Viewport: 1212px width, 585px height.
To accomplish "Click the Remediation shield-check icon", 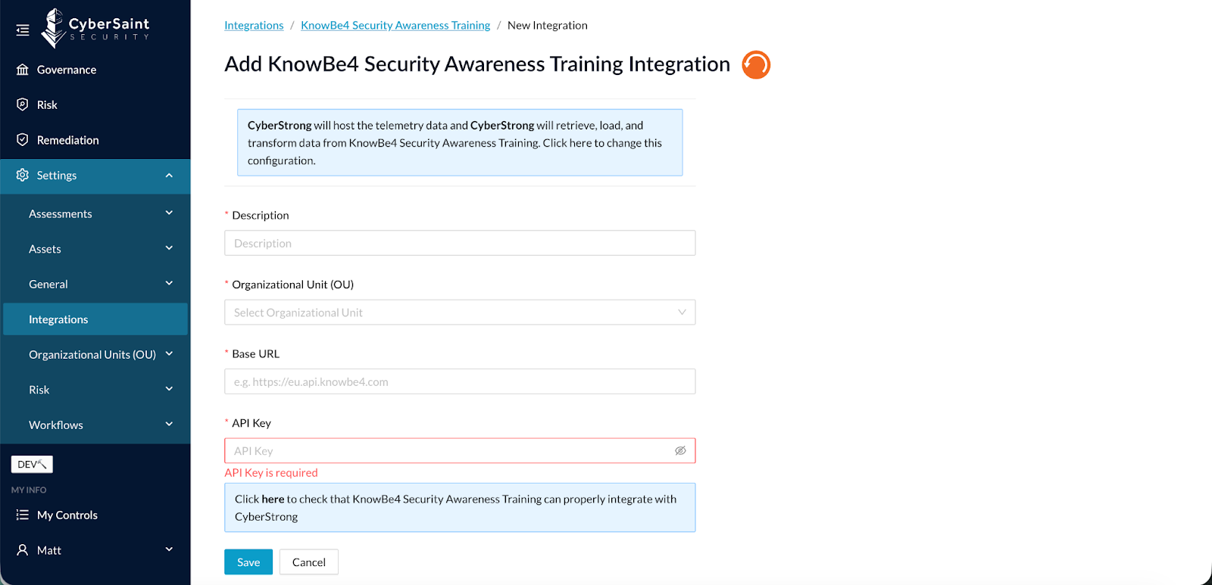I will pos(23,140).
